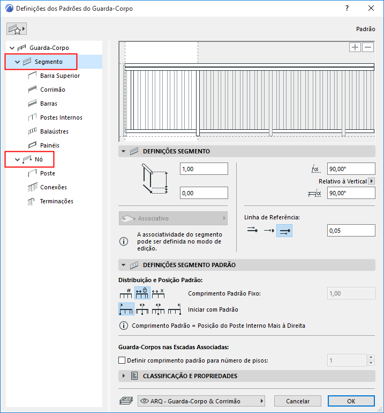This screenshot has width=384, height=413.
Task: Set alignment to end with pattern
Action: (175, 309)
